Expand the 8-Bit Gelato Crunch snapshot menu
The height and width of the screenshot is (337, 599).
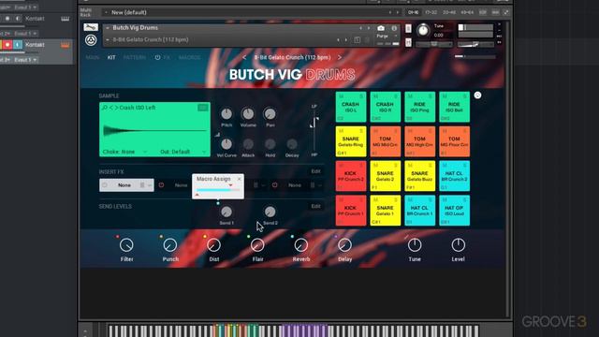[108, 39]
